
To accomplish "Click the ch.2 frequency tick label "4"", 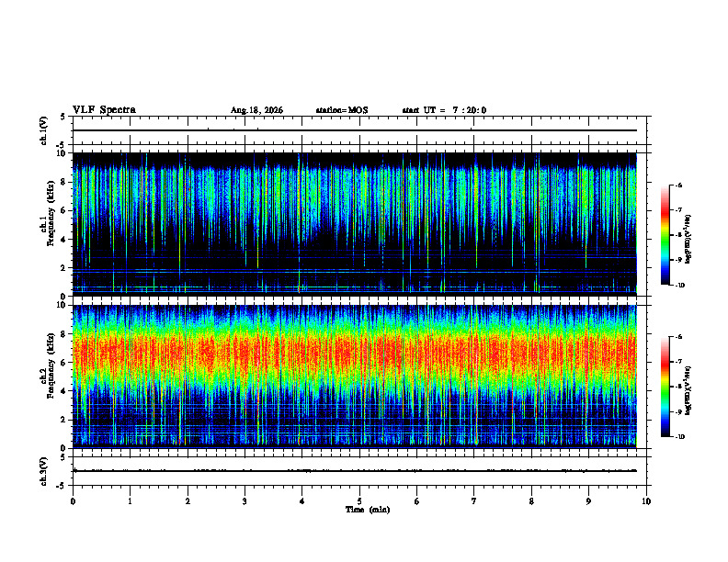I will [63, 391].
